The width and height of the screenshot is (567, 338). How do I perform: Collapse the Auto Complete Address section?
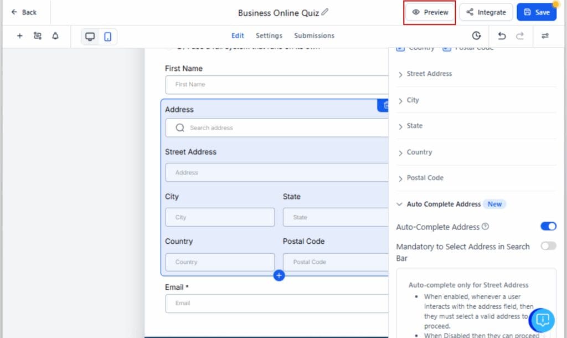(400, 204)
